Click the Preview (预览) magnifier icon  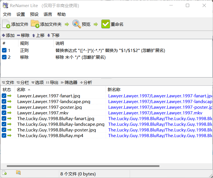pos(76,24)
